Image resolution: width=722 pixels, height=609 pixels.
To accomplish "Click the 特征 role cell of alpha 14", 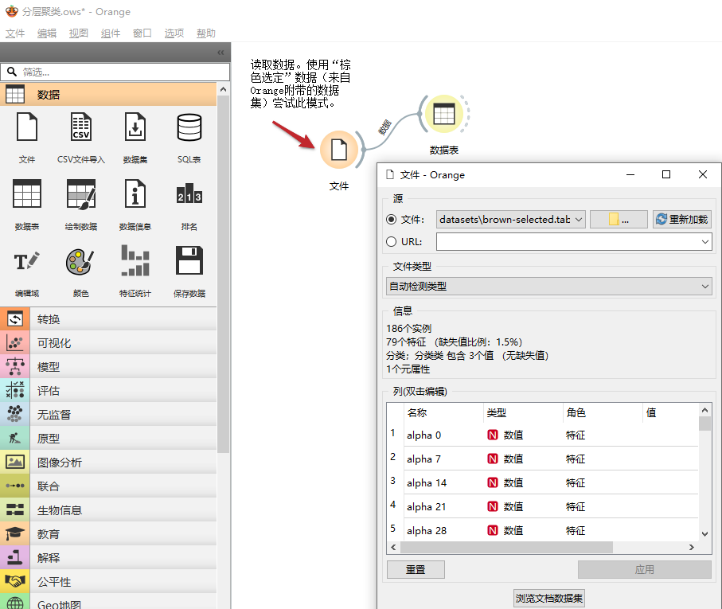I will pyautogui.click(x=575, y=483).
